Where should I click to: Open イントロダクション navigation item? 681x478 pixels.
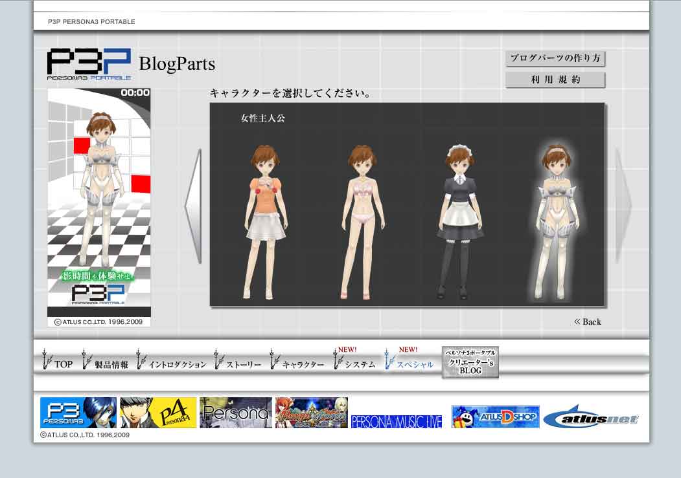[x=172, y=364]
